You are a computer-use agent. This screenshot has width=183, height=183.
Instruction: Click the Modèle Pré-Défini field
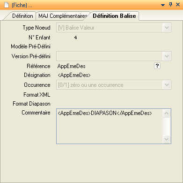pos(114,46)
